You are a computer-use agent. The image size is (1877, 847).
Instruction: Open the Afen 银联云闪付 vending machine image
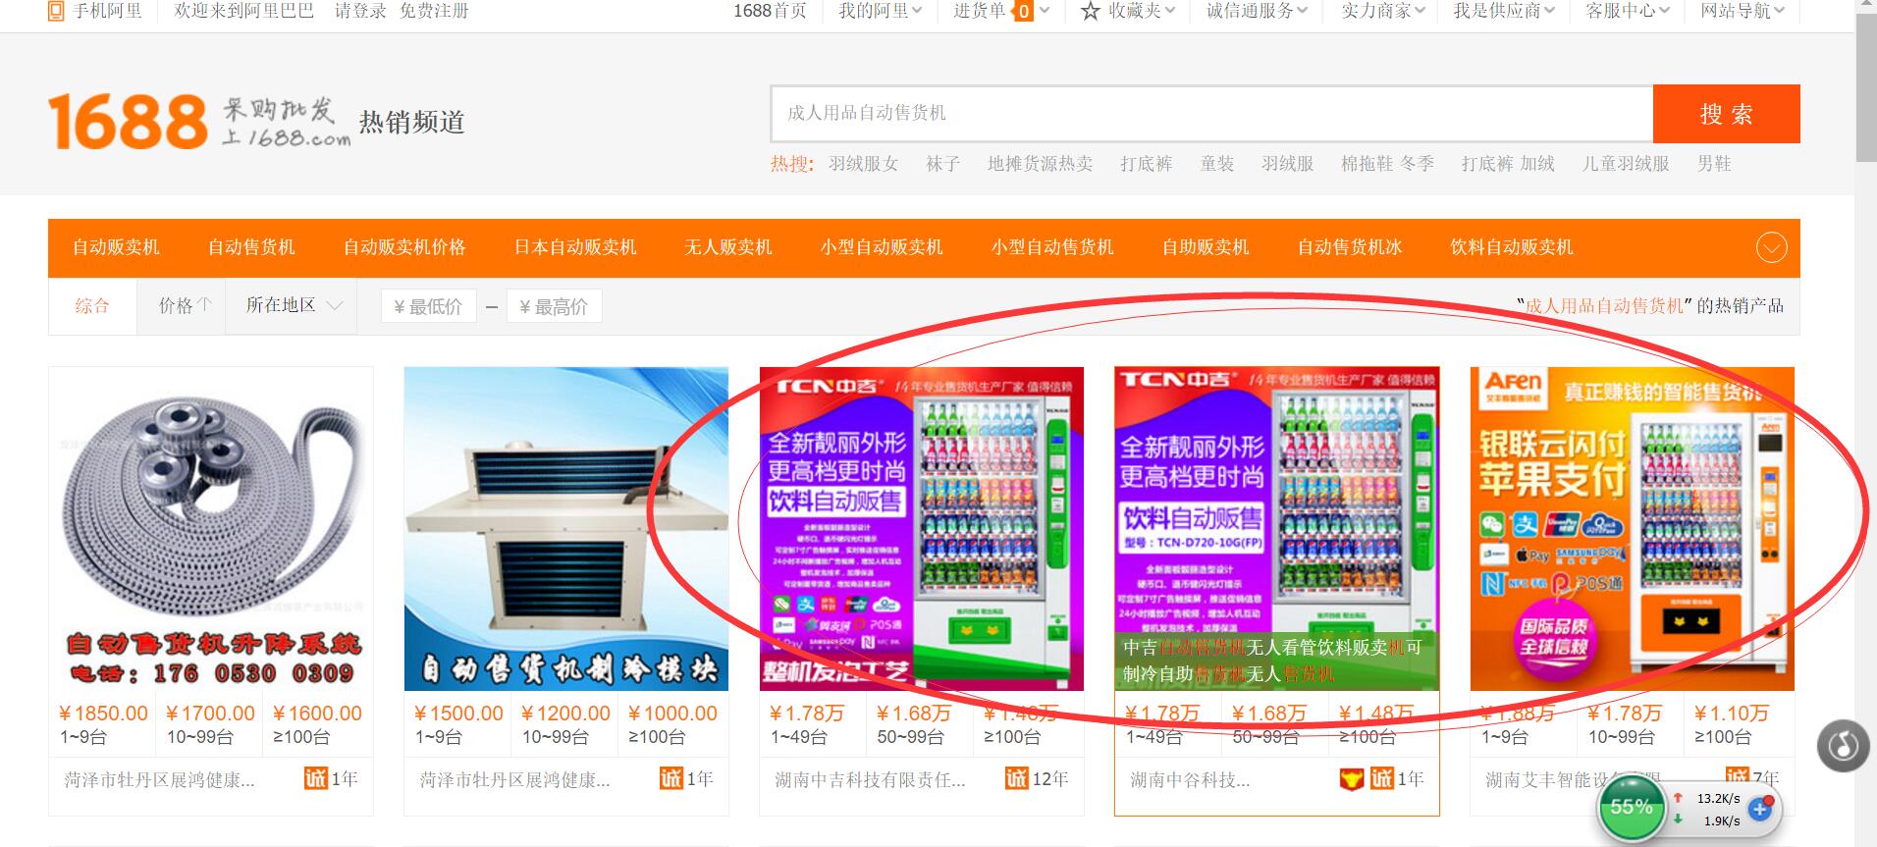click(x=1633, y=529)
